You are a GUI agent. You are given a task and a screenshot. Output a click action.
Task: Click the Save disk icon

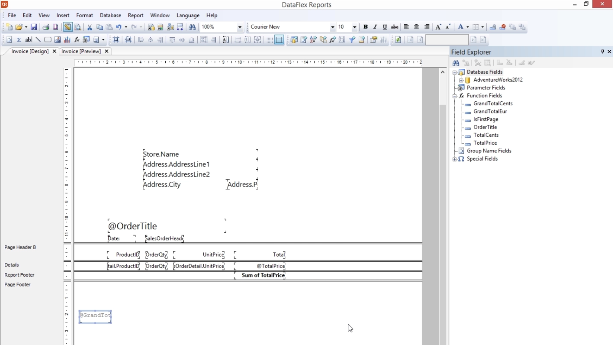pyautogui.click(x=34, y=27)
